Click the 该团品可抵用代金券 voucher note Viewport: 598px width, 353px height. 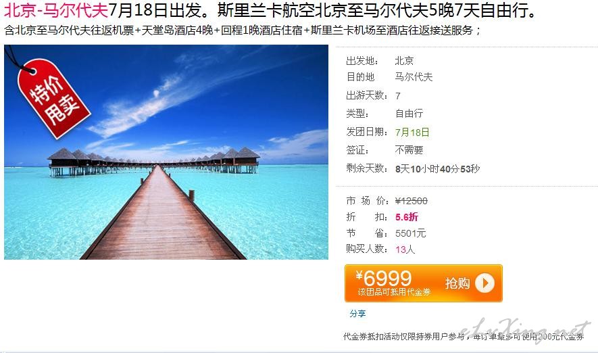(394, 292)
